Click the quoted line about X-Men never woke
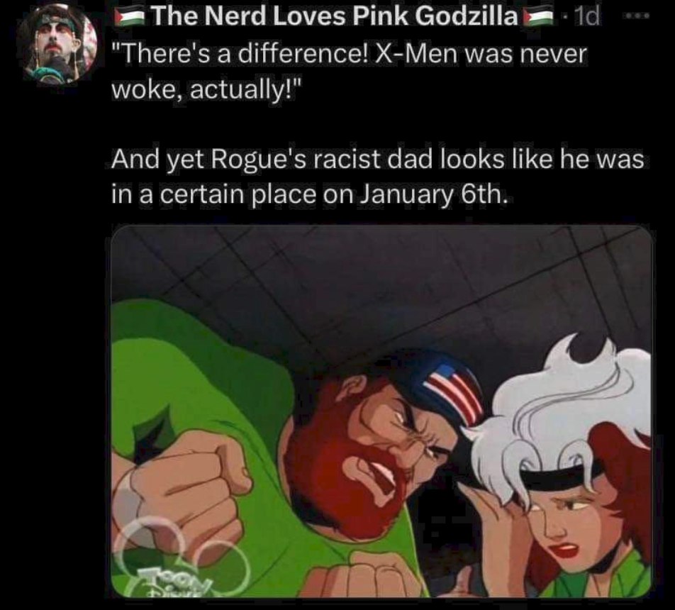 (349, 72)
